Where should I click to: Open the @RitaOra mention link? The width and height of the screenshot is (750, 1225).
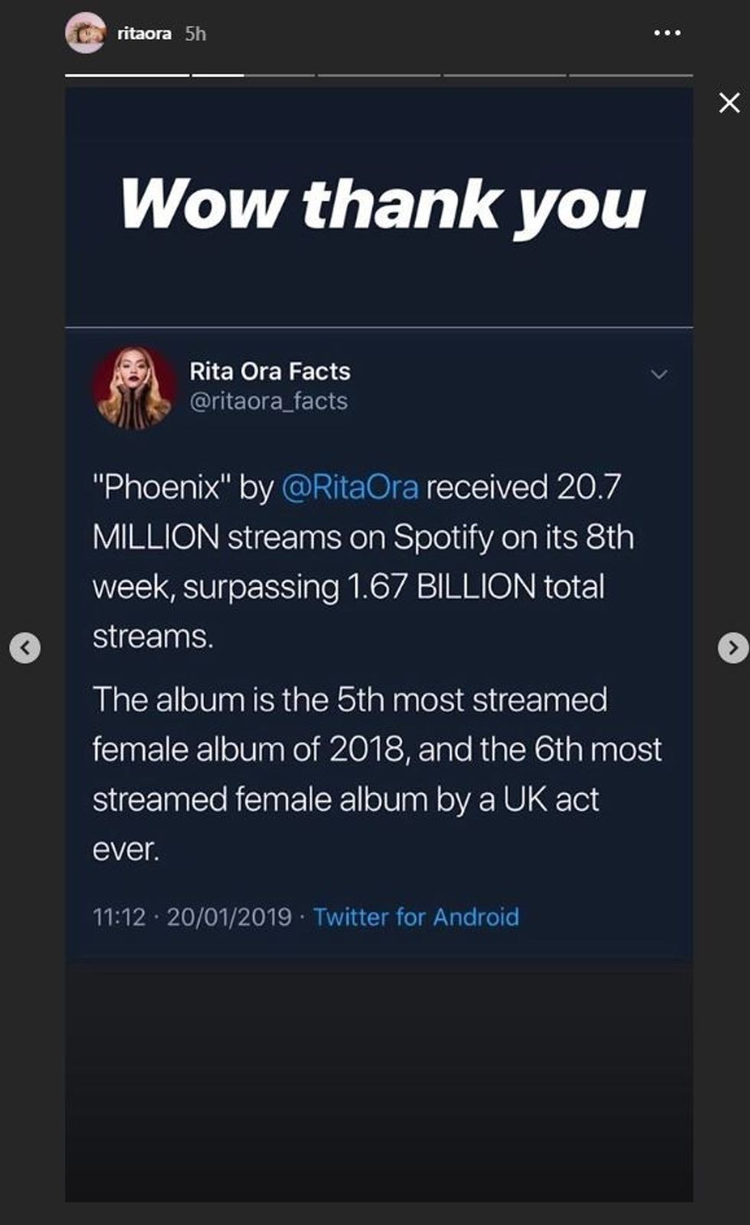pyautogui.click(x=350, y=487)
